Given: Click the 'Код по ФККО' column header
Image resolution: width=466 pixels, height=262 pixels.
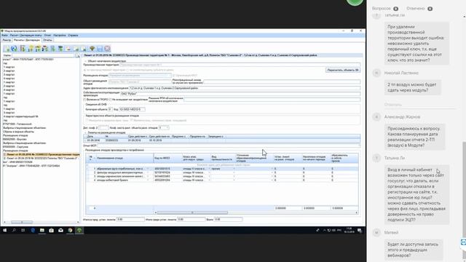Looking at the screenshot, I should click(x=168, y=158).
